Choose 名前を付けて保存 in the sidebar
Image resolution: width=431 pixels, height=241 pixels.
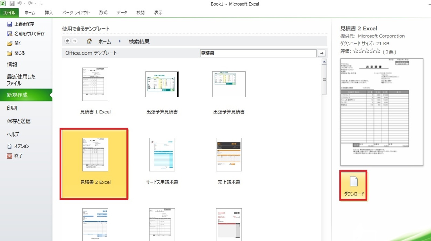[26, 34]
